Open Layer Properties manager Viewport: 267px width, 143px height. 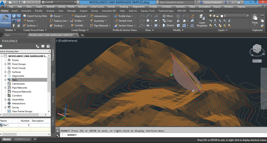pos(202,21)
